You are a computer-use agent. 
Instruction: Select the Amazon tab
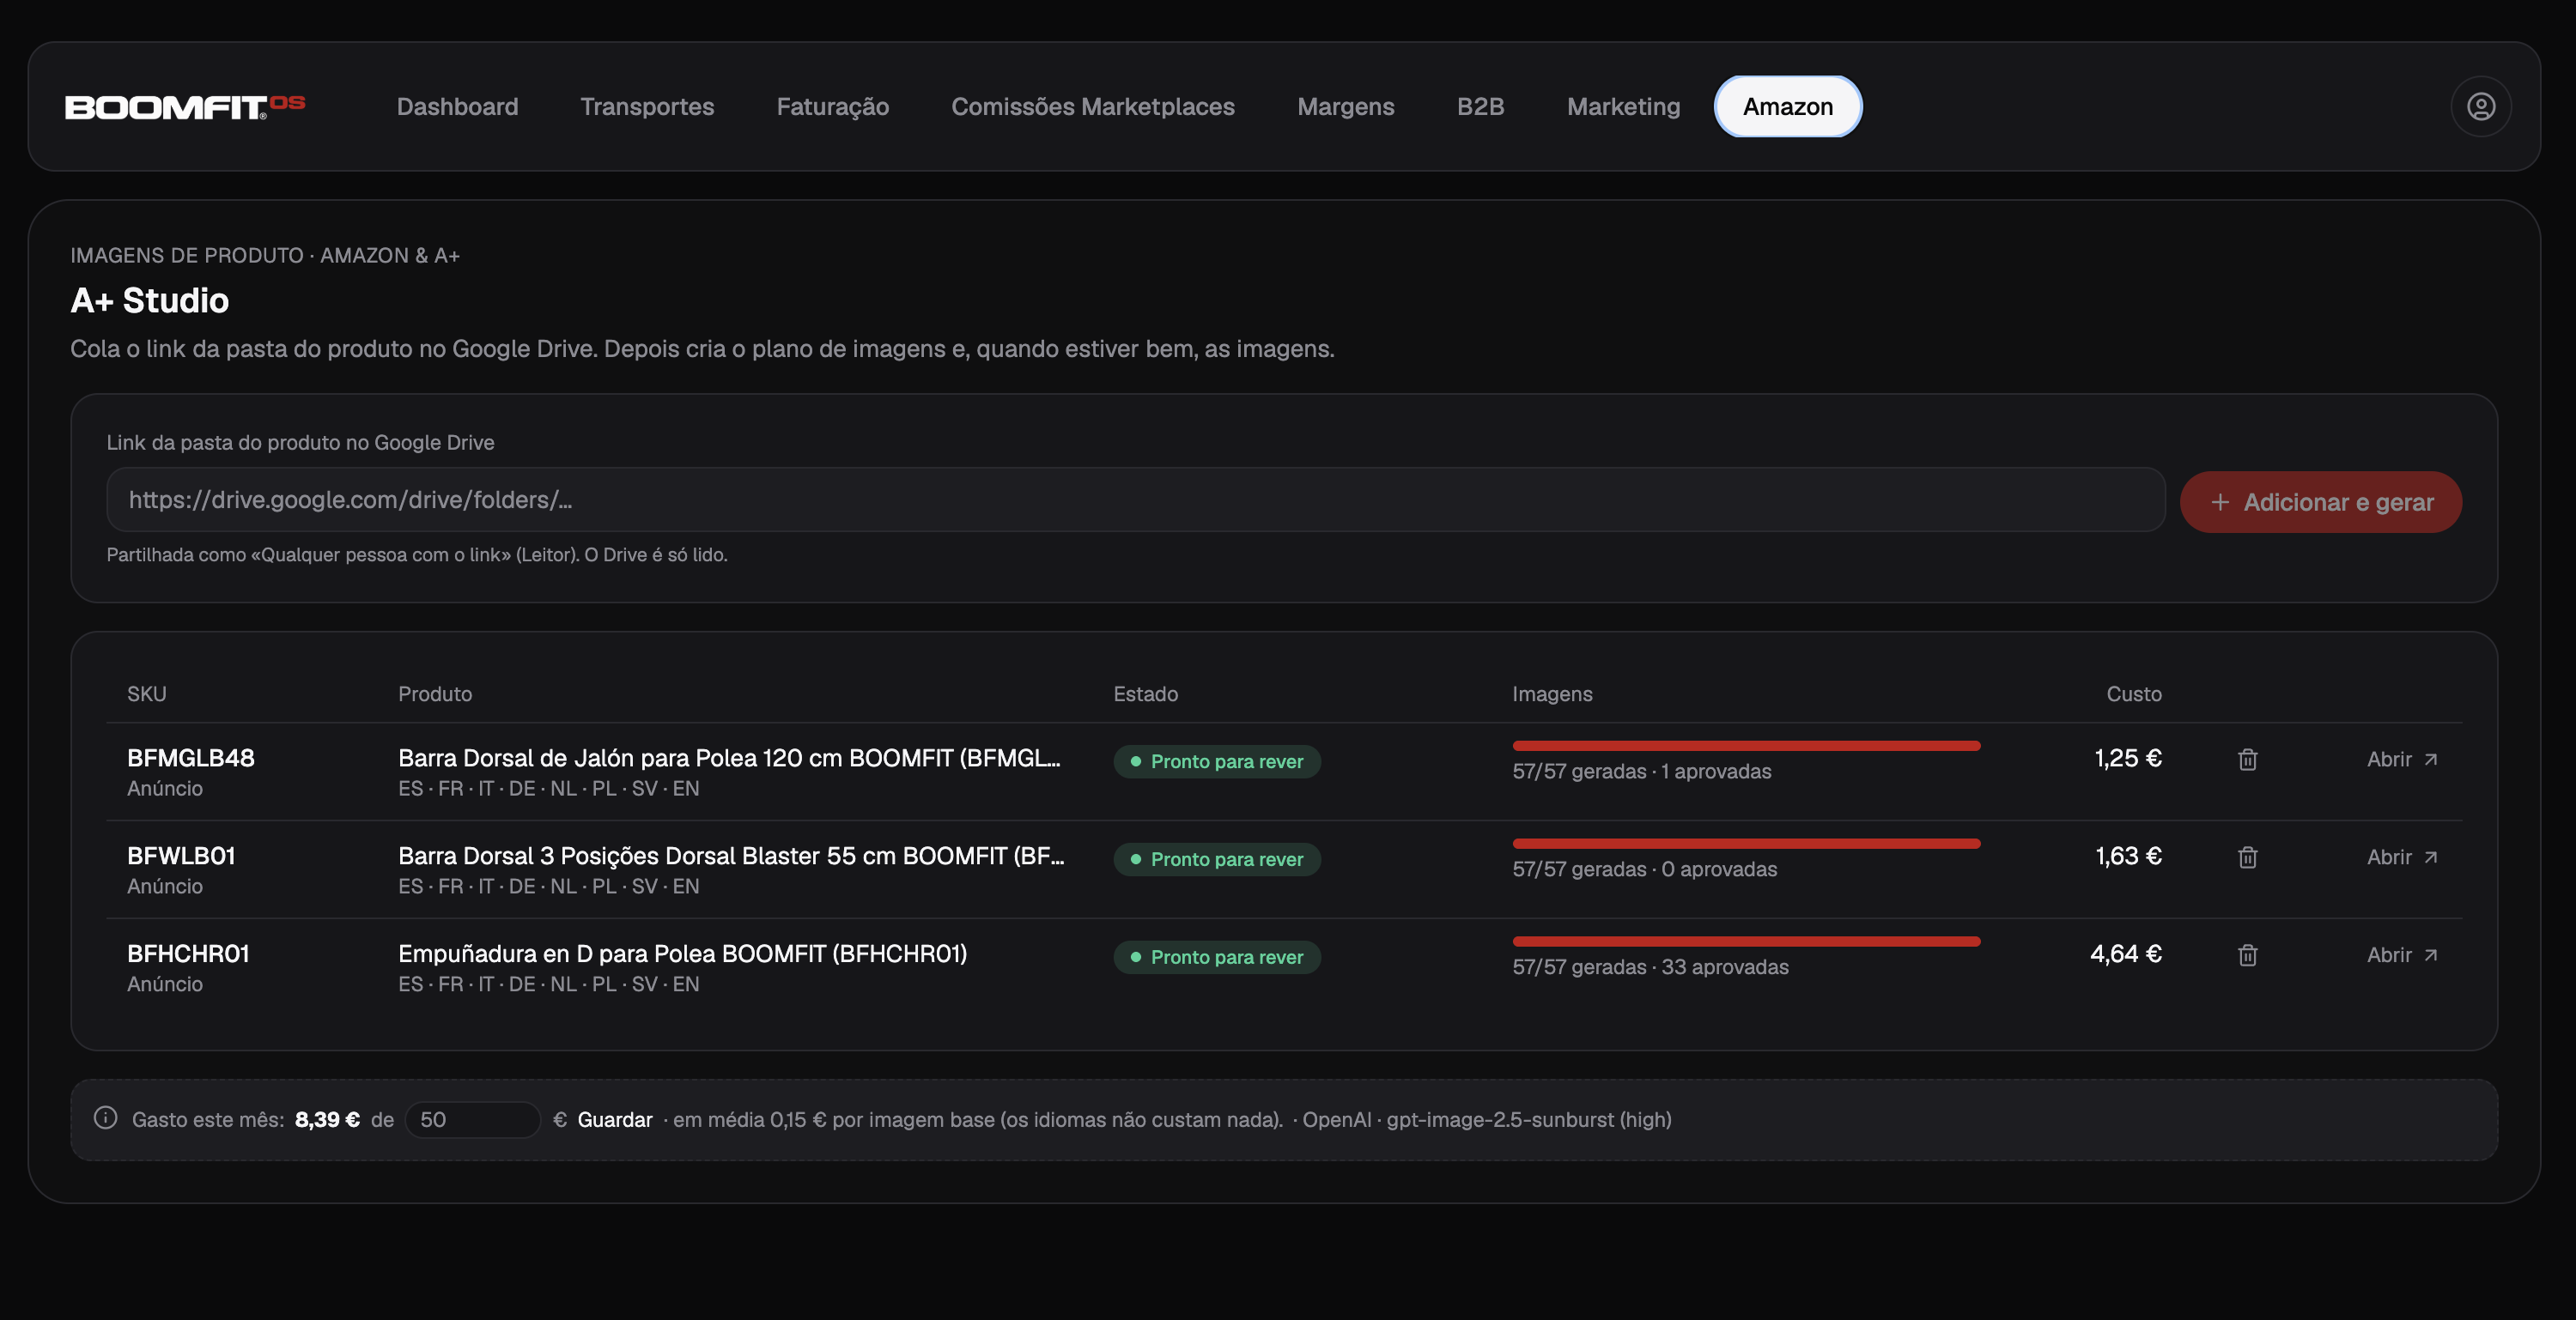click(x=1787, y=106)
